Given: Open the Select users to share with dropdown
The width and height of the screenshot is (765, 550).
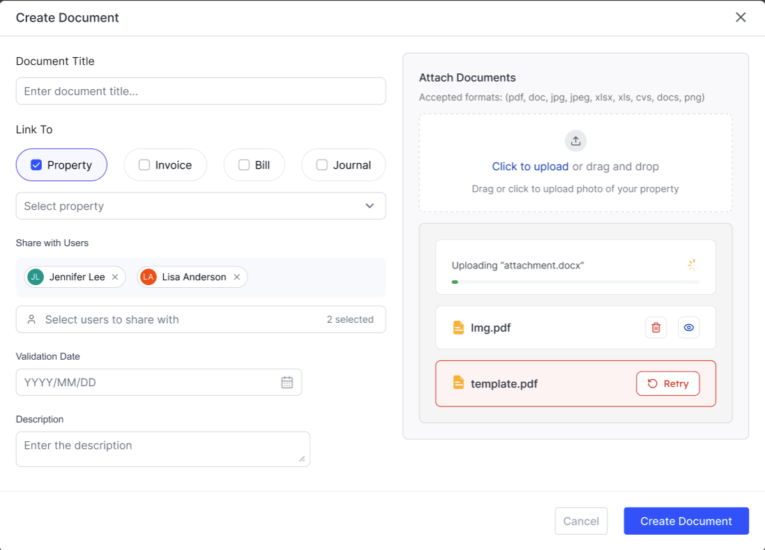Looking at the screenshot, I should 201,319.
